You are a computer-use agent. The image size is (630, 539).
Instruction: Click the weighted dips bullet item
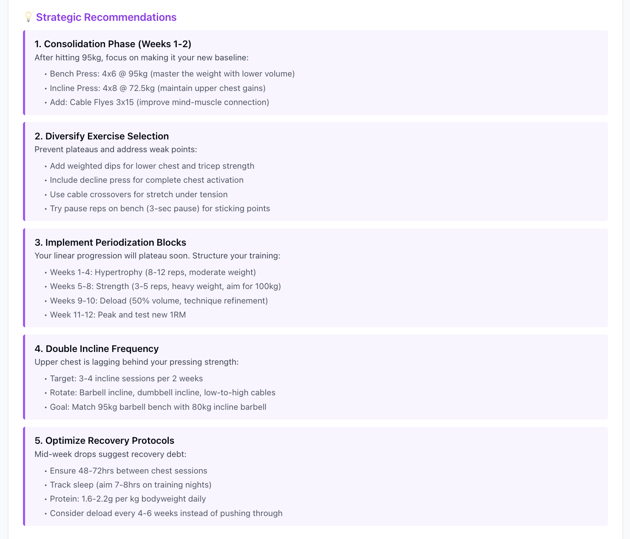(x=152, y=166)
